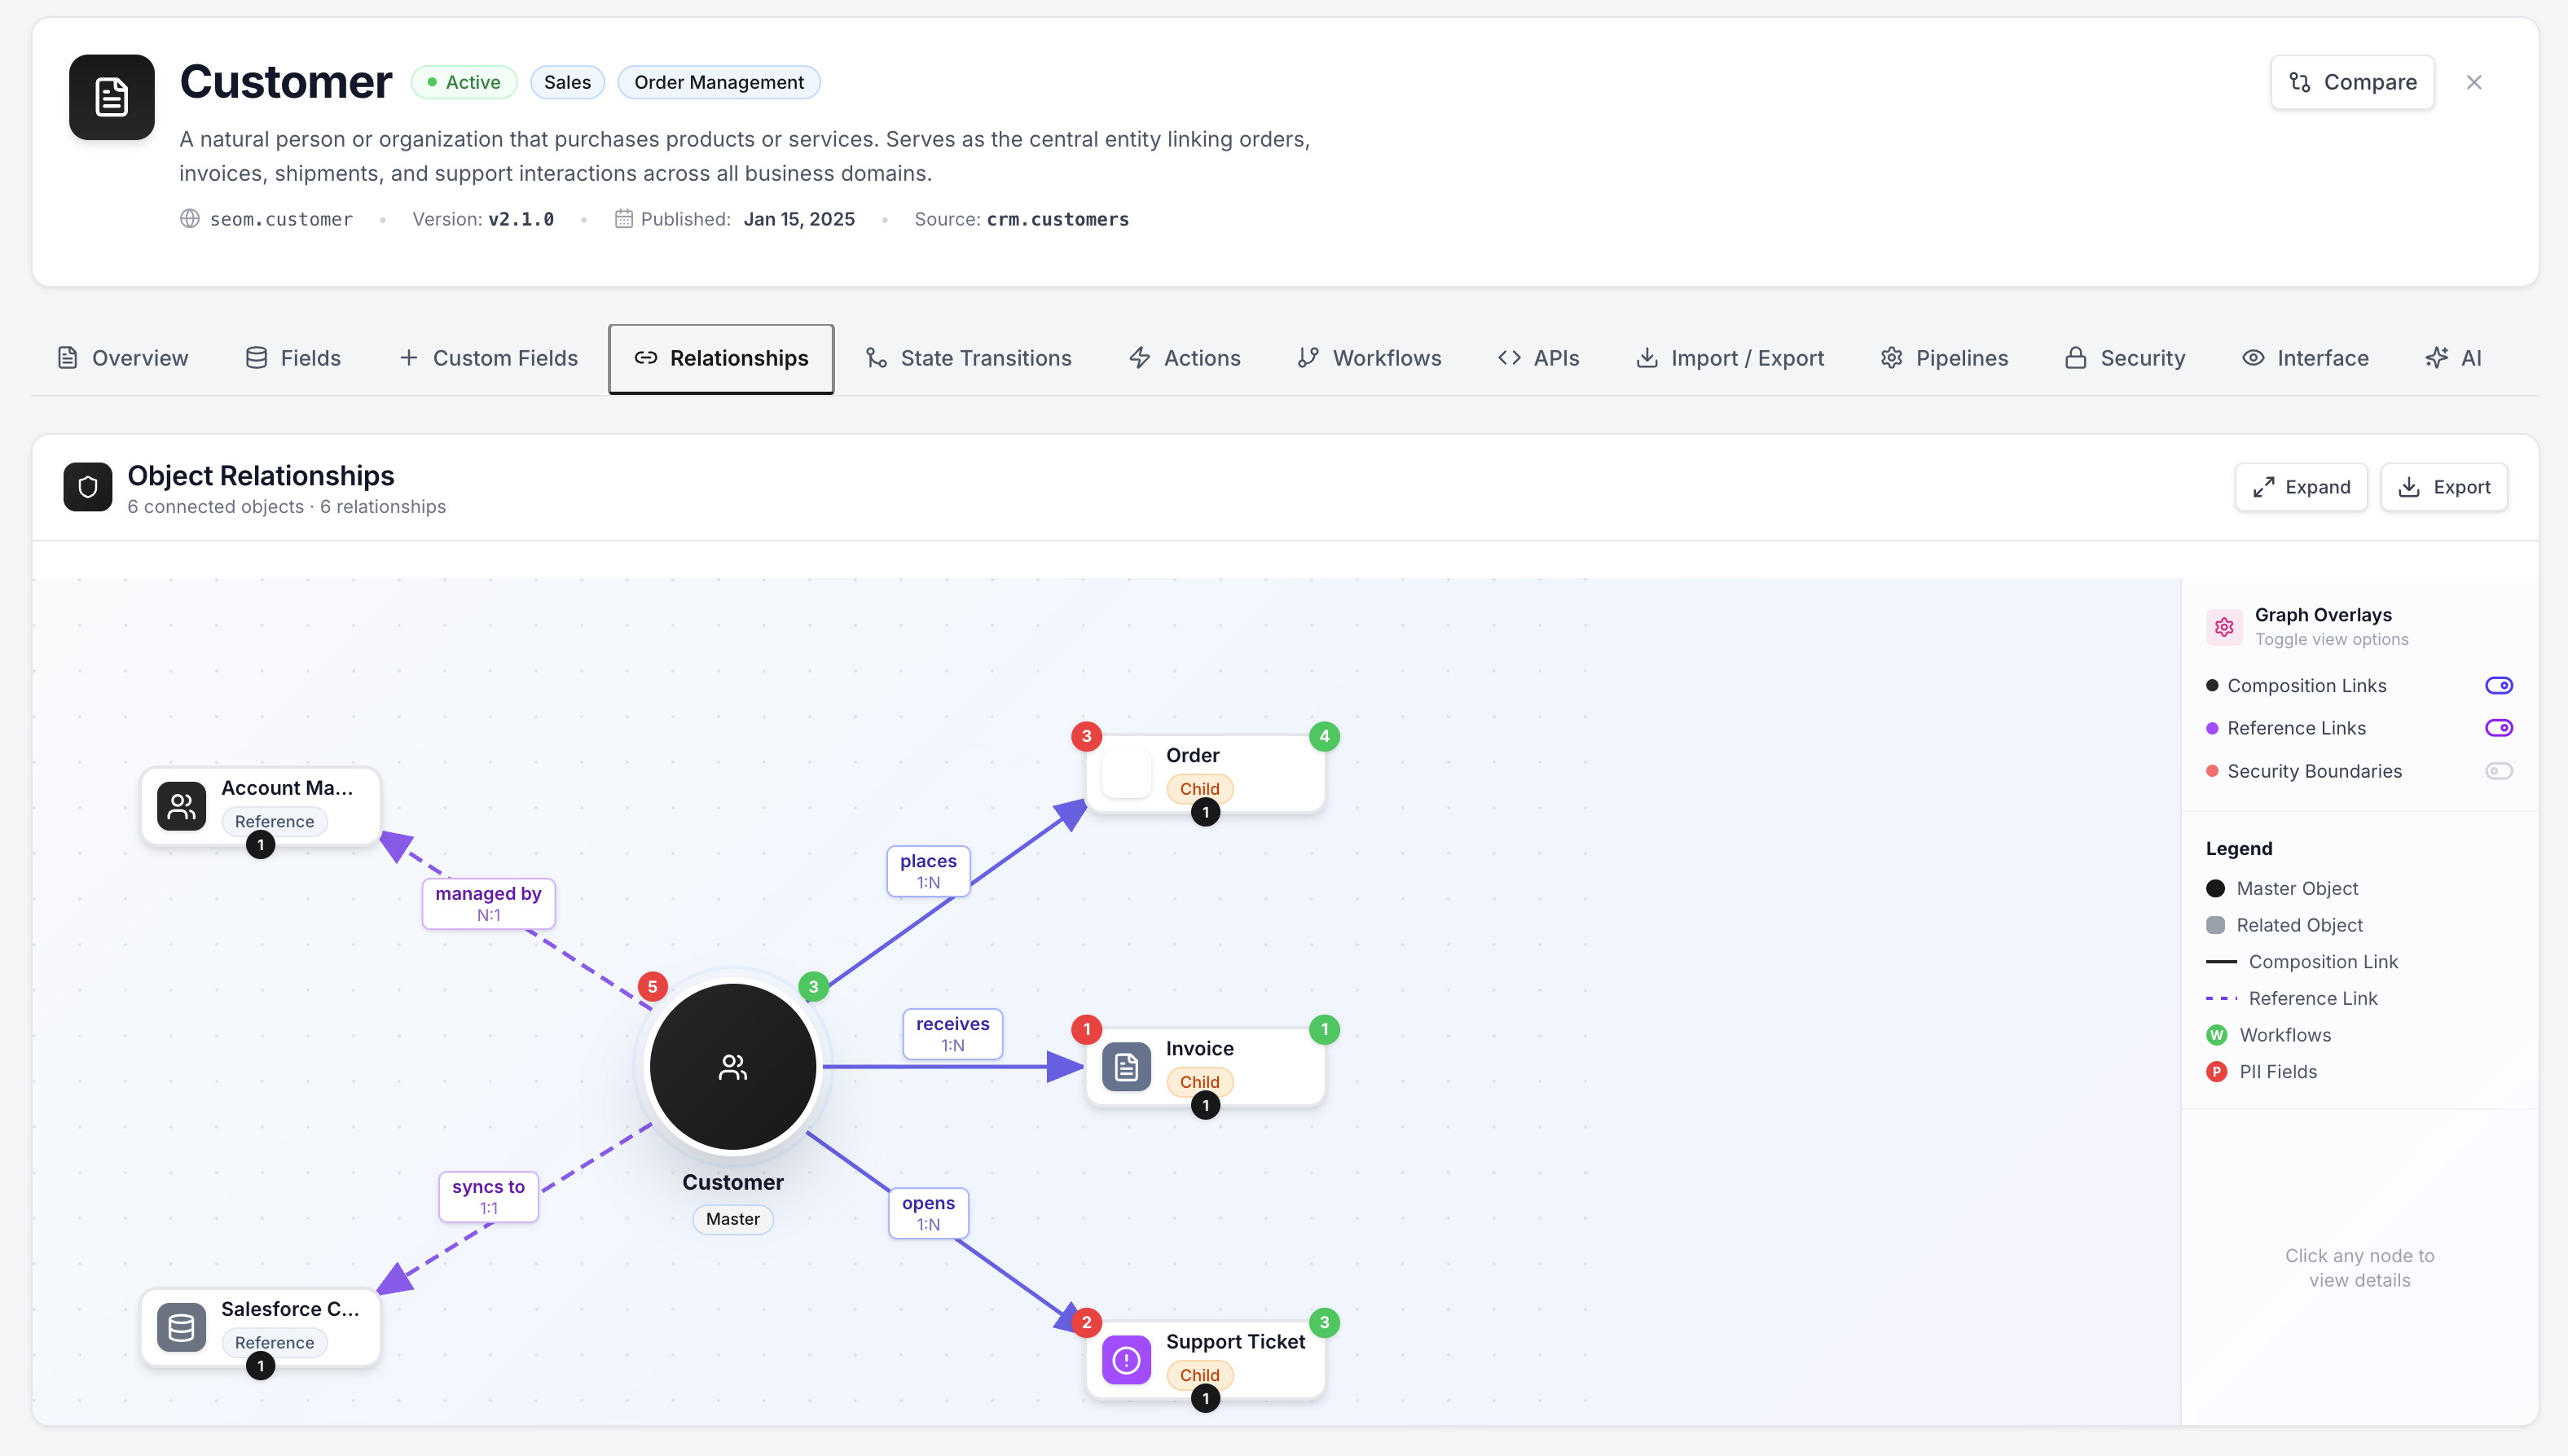Switch to the Fields tab
The width and height of the screenshot is (2568, 1456).
293,358
